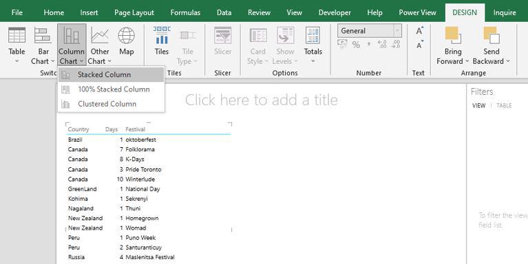Image resolution: width=528 pixels, height=264 pixels.
Task: Select the Maslenitsa Festival cell
Action: (x=150, y=257)
